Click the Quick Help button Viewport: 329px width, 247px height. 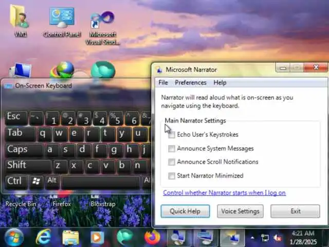pyautogui.click(x=185, y=211)
